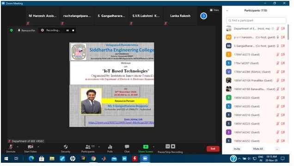Toggle video icon of 188W1A01G6 Pravallika

pyautogui.click(x=283, y=80)
